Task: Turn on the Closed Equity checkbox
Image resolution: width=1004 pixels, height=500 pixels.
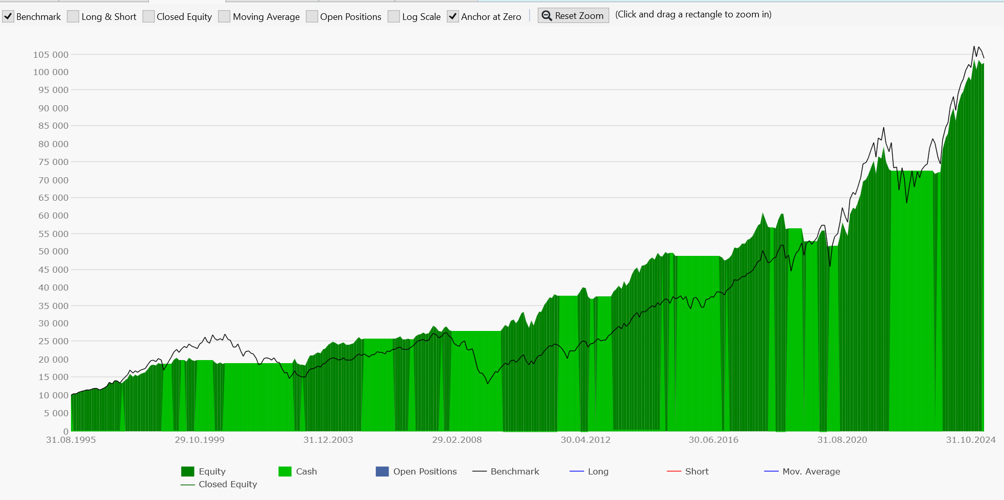Action: (149, 16)
